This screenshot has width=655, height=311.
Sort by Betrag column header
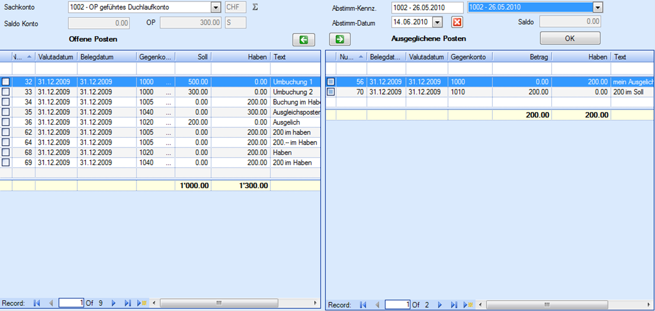(521, 57)
